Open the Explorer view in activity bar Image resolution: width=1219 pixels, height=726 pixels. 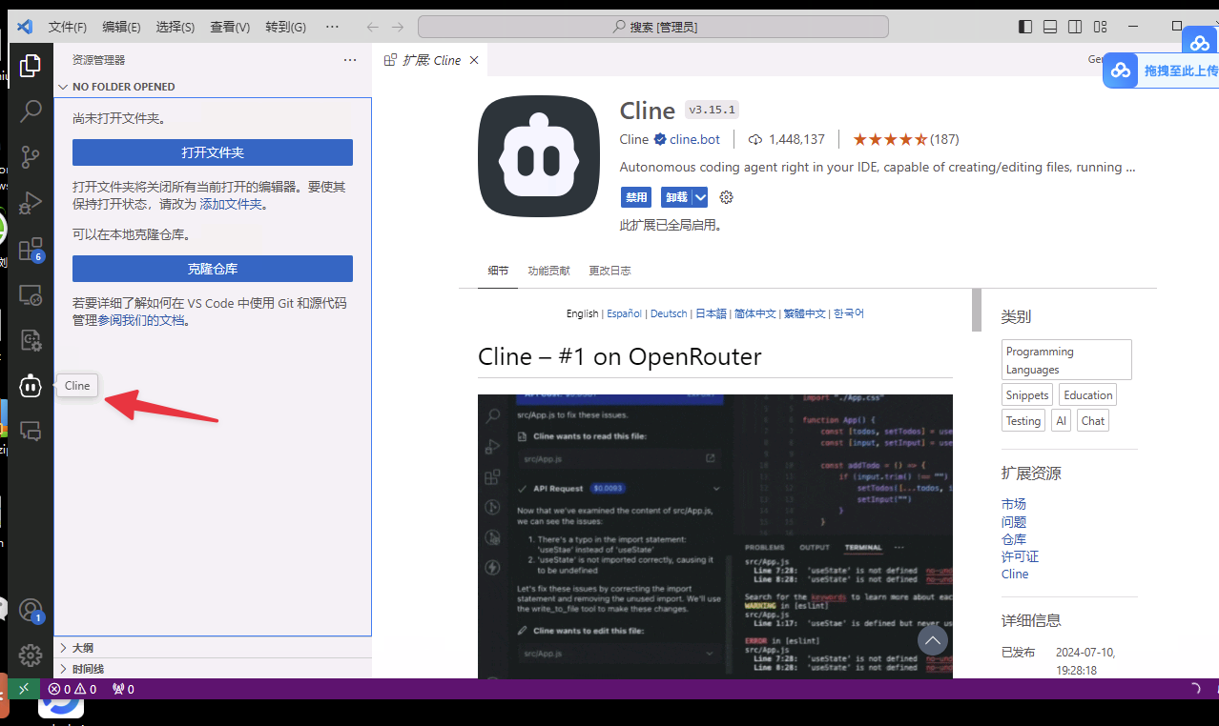point(31,66)
